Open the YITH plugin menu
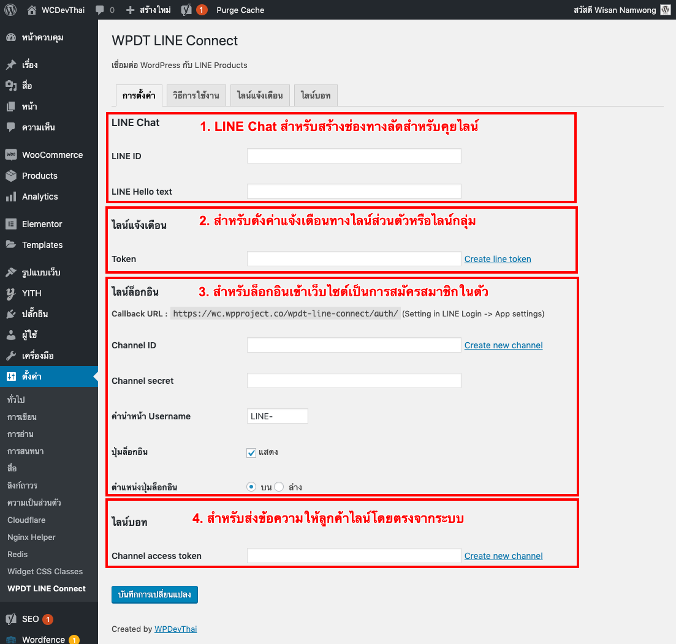 tap(28, 293)
